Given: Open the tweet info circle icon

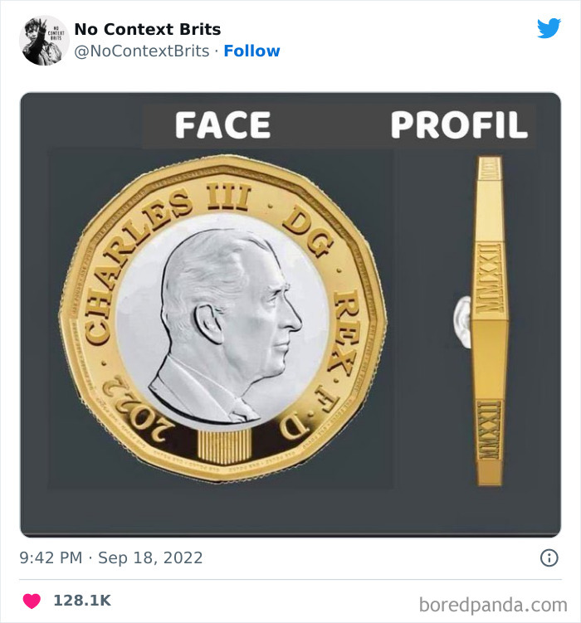Looking at the screenshot, I should tap(549, 557).
